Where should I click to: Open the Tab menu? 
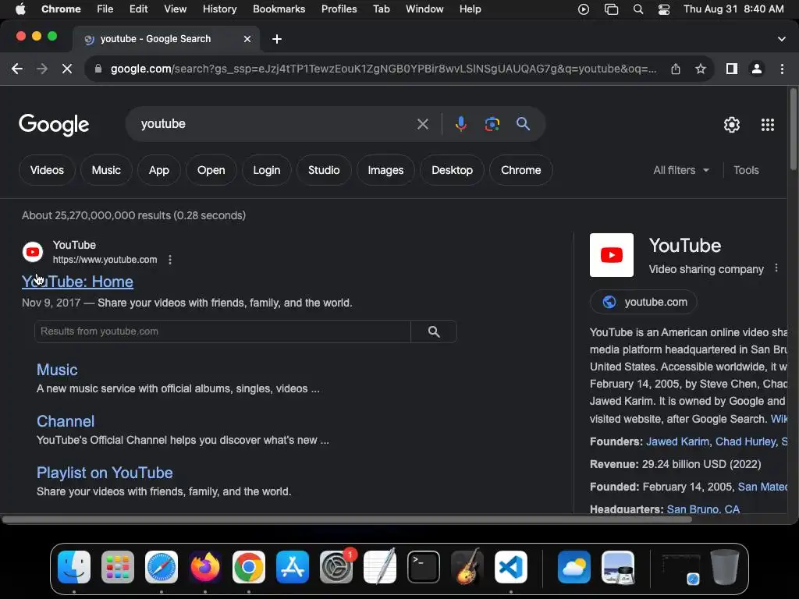[x=381, y=9]
